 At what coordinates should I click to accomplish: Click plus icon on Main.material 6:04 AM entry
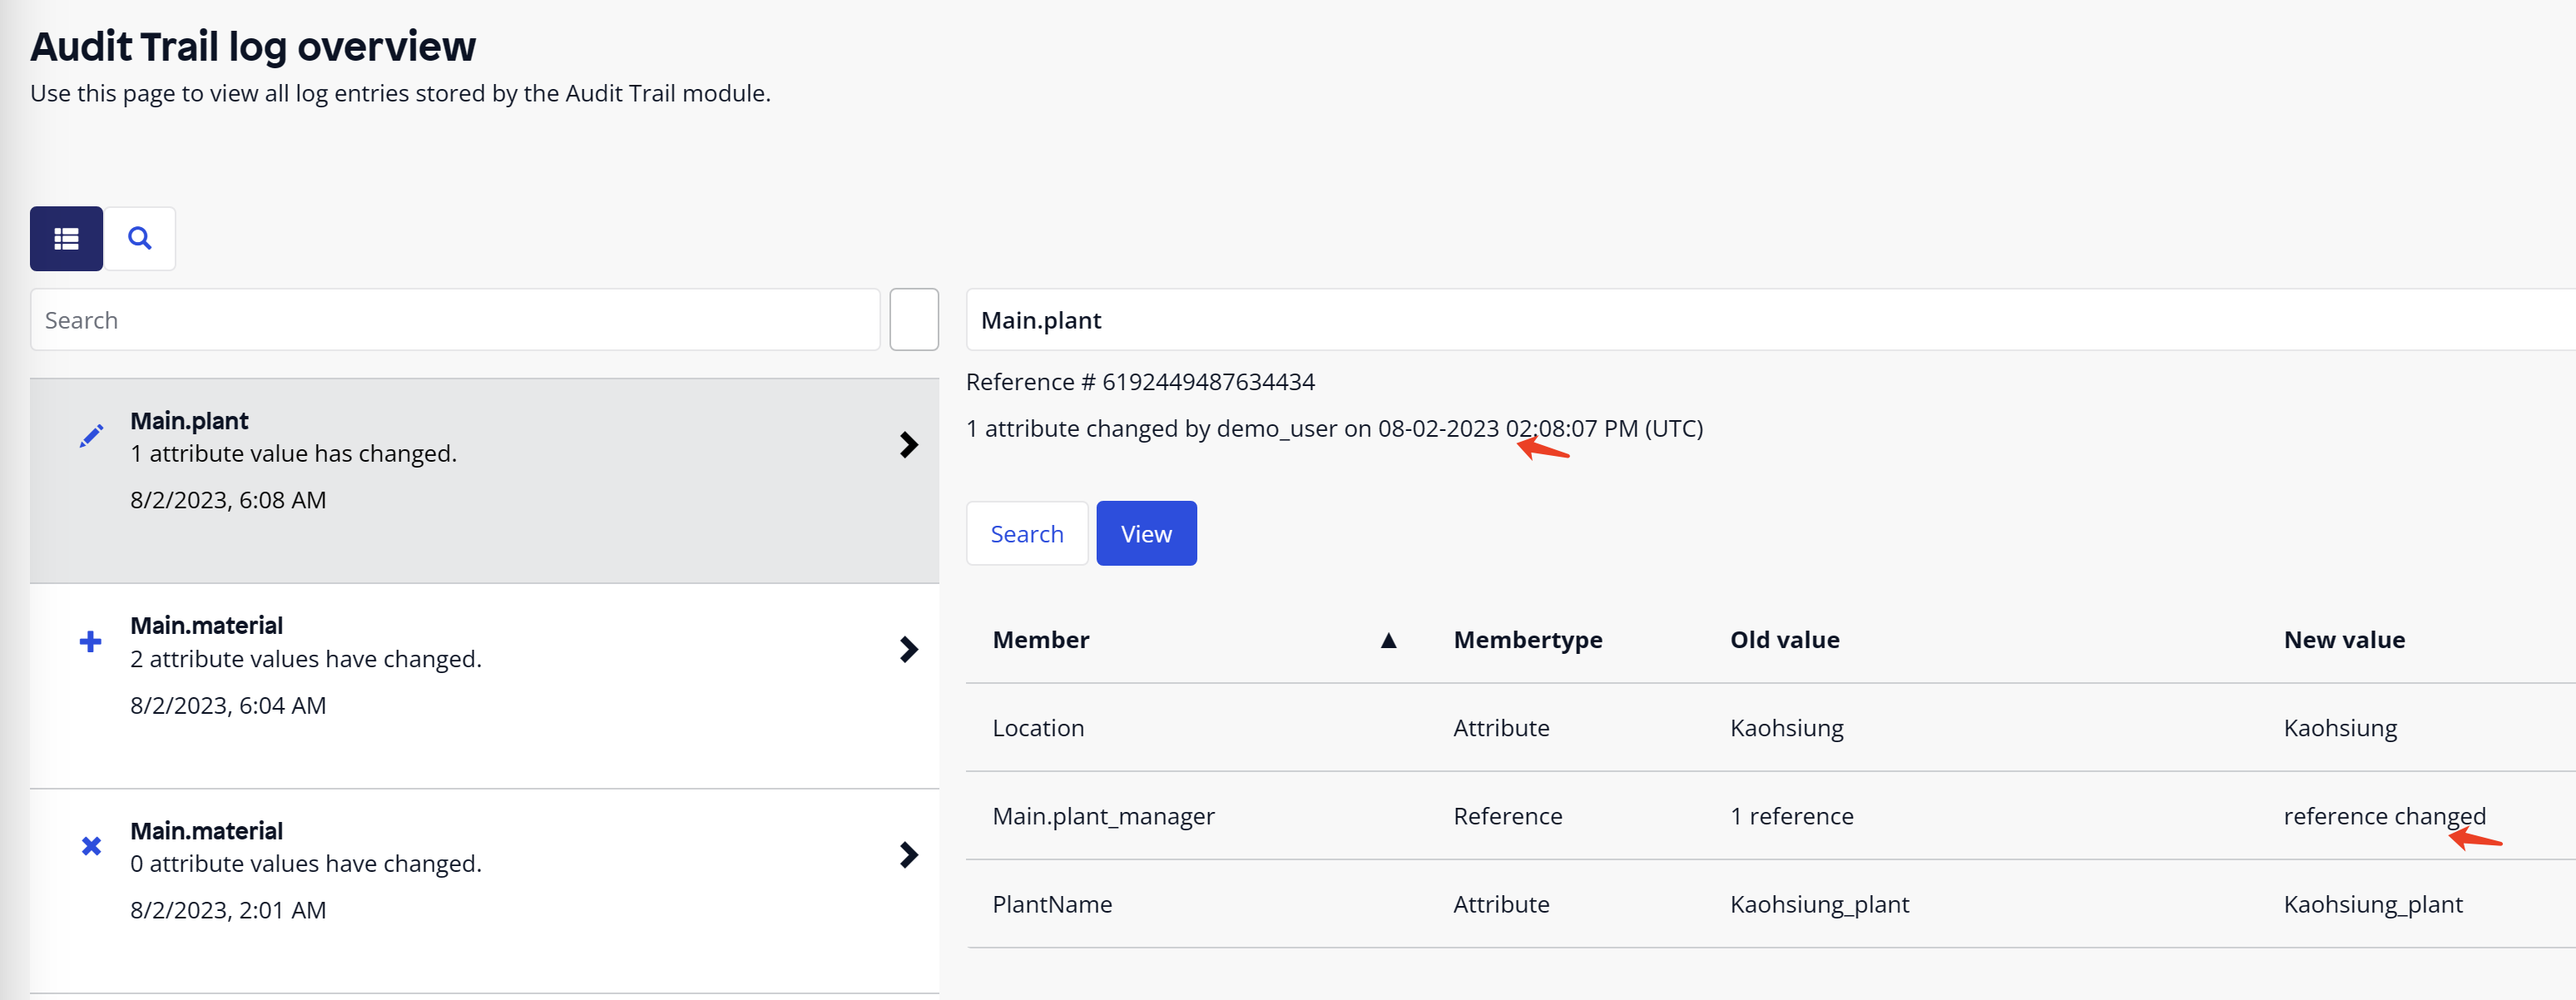(x=90, y=641)
